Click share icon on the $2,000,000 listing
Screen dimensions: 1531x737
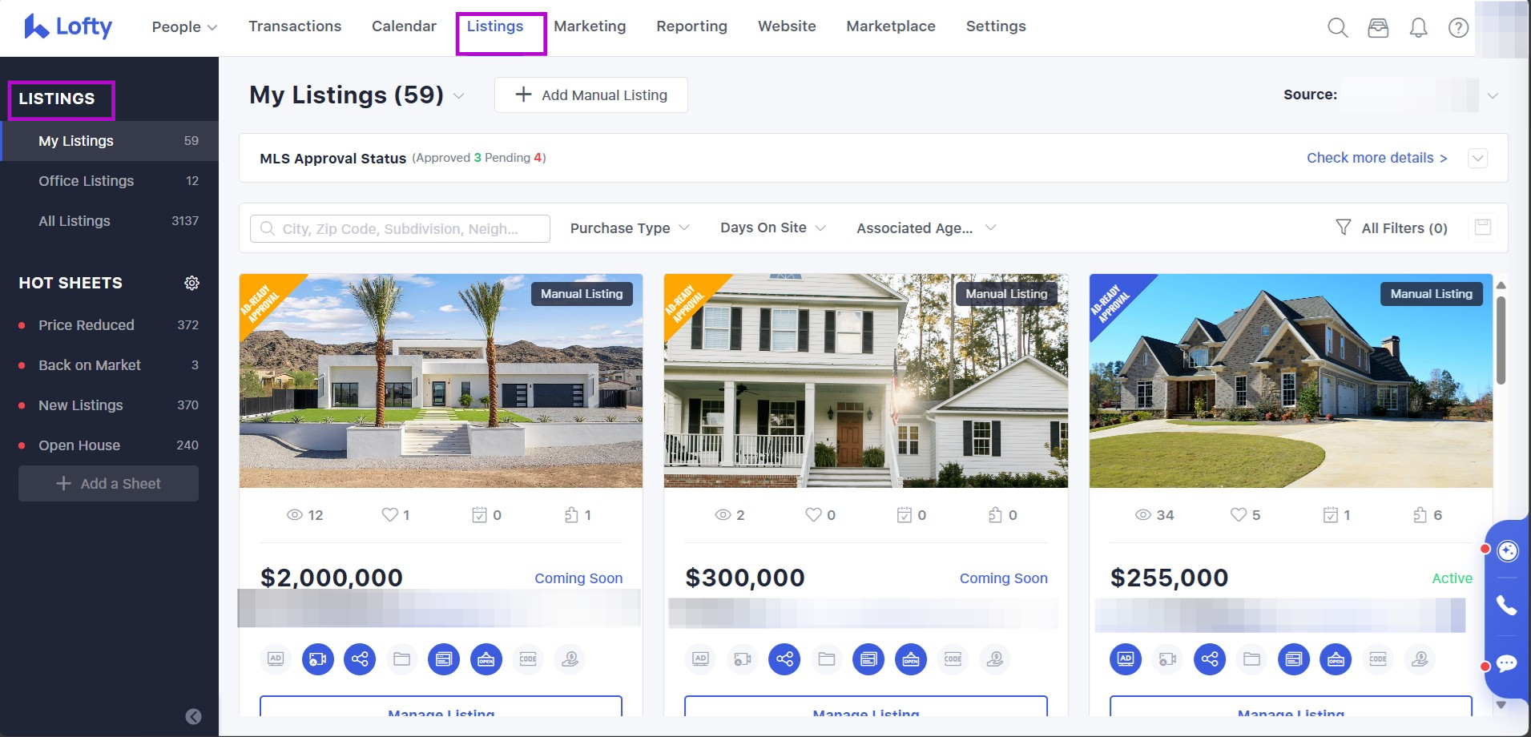click(360, 659)
